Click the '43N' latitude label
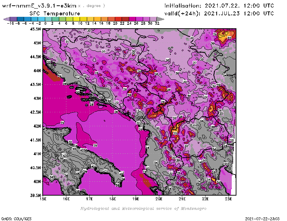287x221 pixels. tap(37, 98)
